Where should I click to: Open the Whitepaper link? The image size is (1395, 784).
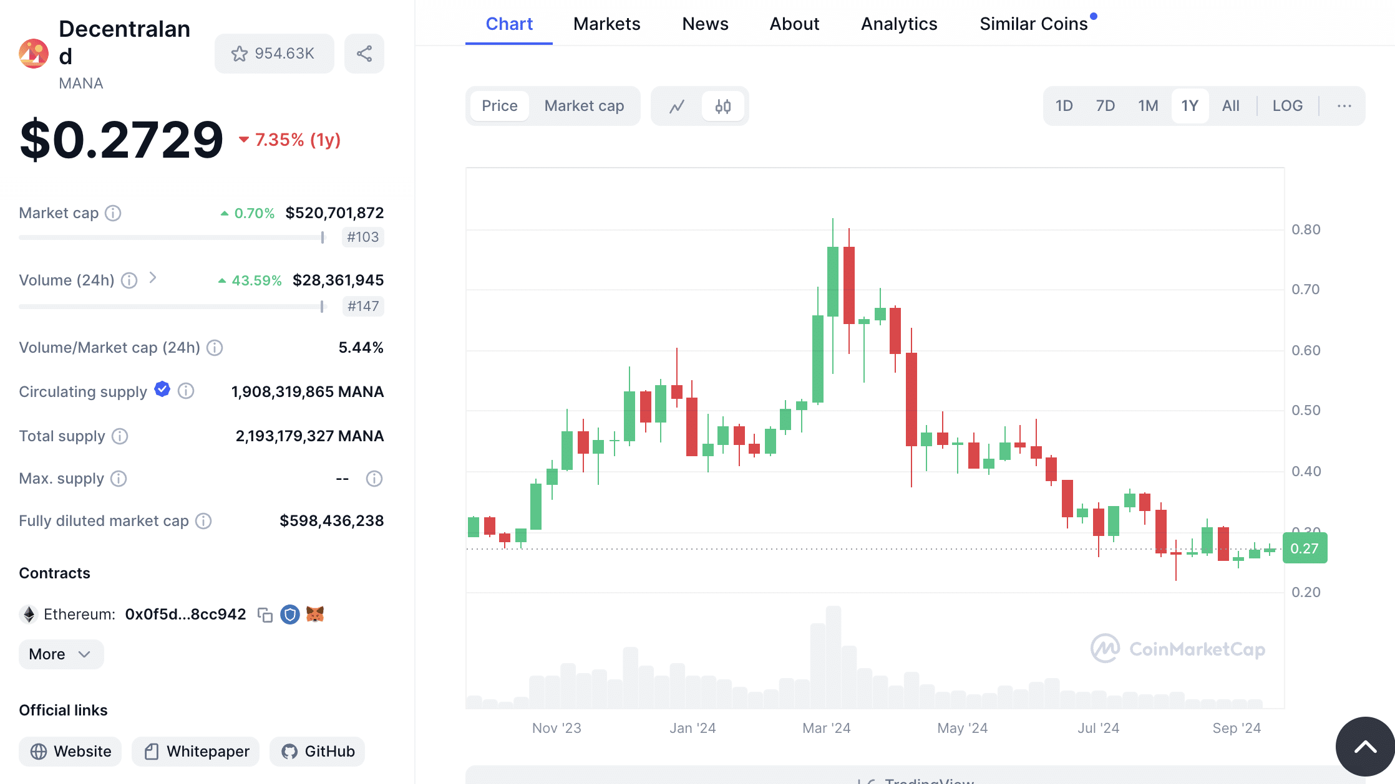pos(196,752)
